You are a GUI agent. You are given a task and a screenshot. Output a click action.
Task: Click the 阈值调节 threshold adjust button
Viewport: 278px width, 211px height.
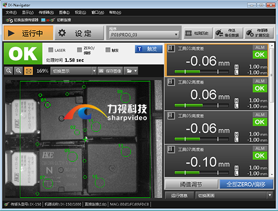(191, 184)
